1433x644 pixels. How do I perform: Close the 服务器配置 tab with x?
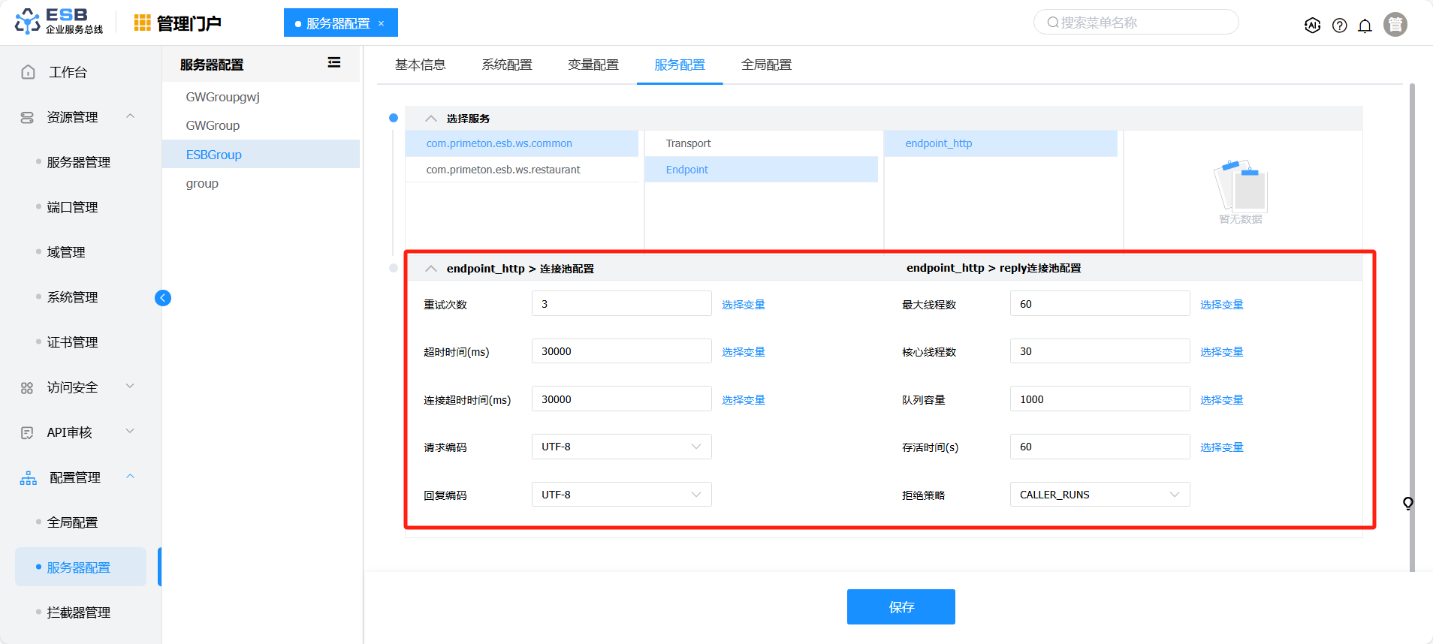382,23
